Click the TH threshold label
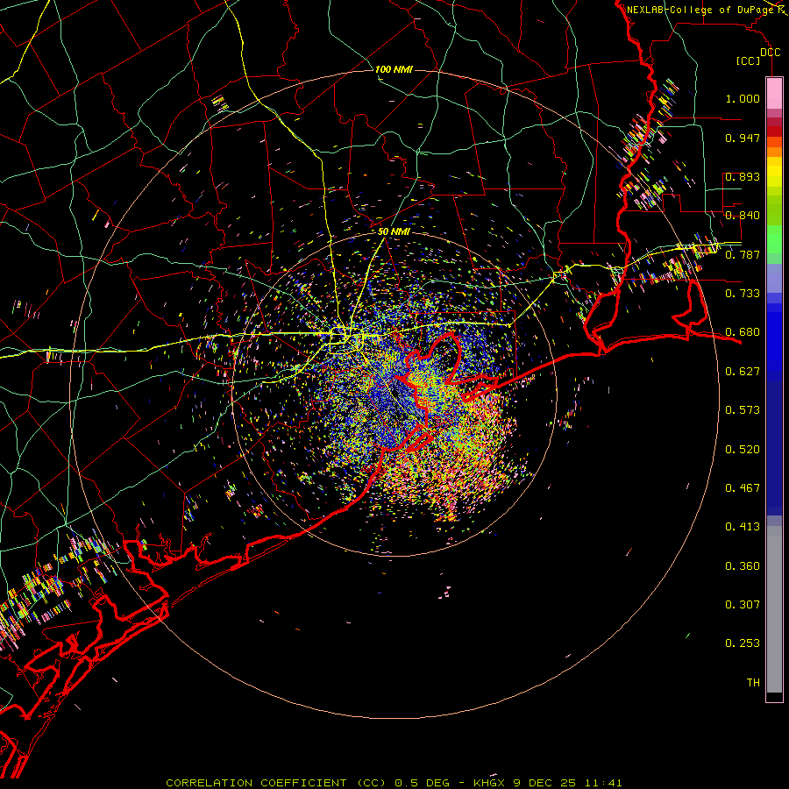 click(753, 683)
